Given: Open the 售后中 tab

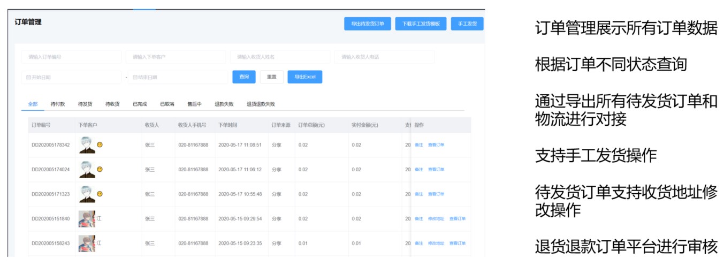Looking at the screenshot, I should coord(194,104).
